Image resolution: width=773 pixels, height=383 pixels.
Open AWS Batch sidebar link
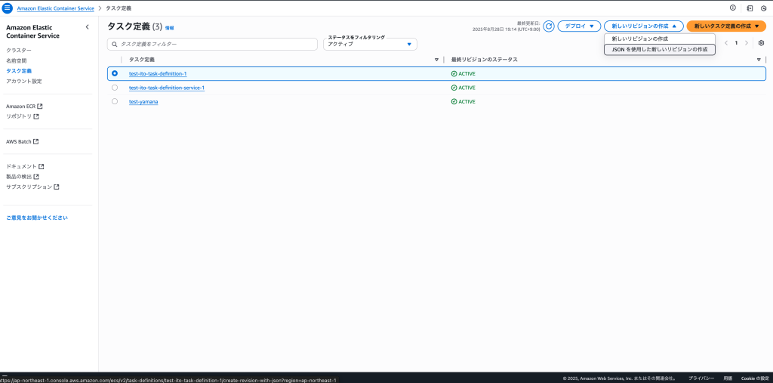point(19,142)
